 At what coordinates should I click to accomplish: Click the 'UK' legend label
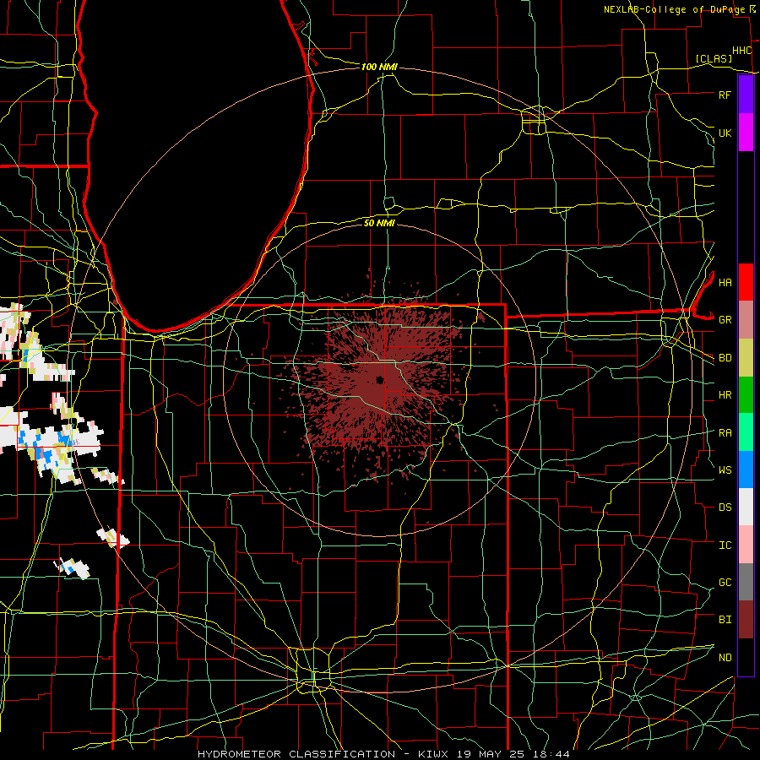click(x=725, y=133)
